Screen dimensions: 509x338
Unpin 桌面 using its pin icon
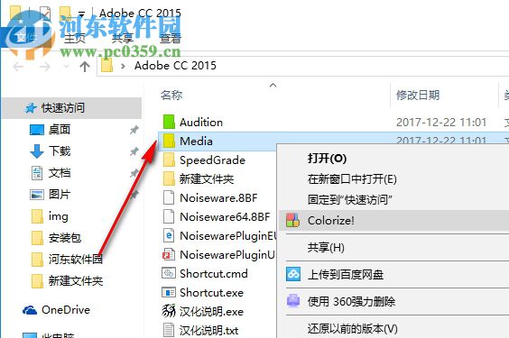[134, 130]
